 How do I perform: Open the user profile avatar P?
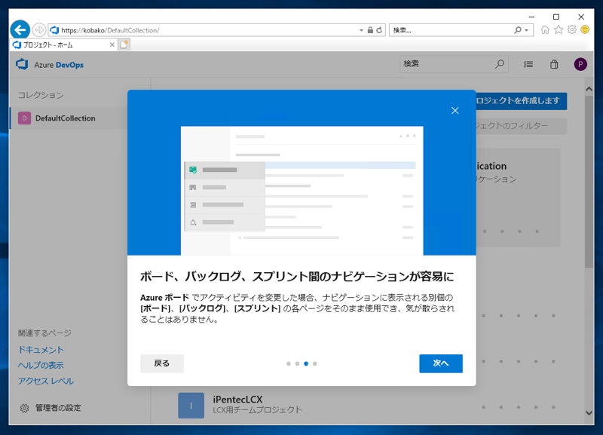point(580,64)
